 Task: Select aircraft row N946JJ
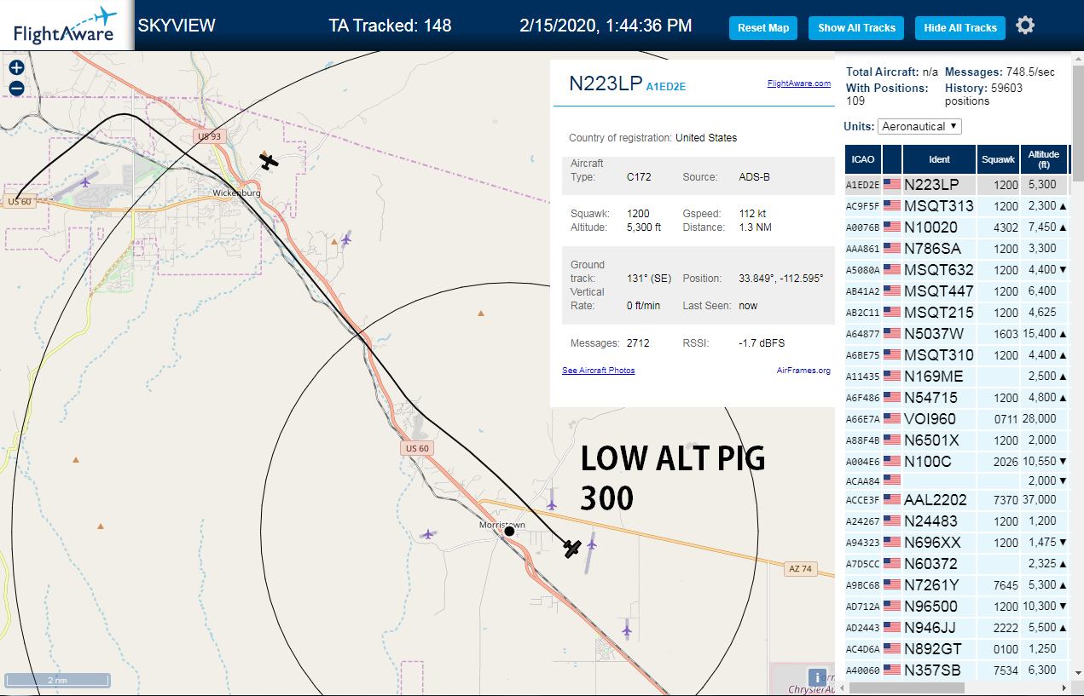coord(956,627)
